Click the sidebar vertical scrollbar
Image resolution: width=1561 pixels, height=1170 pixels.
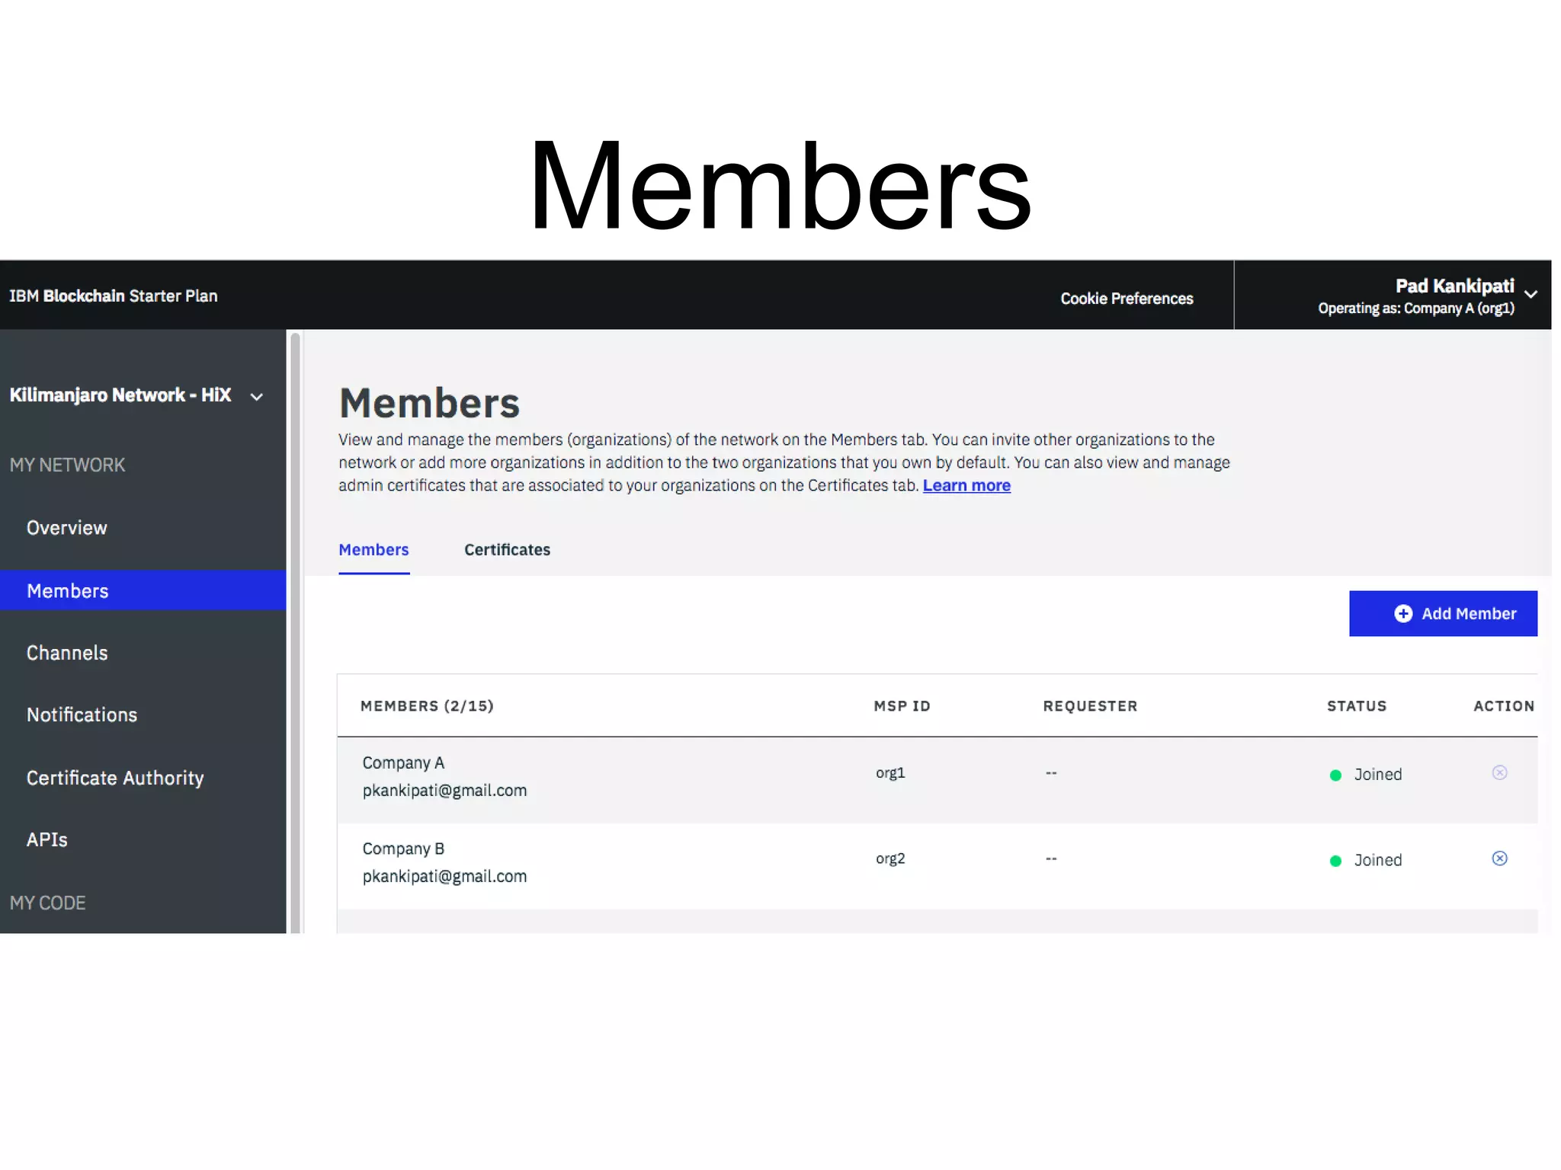click(295, 631)
